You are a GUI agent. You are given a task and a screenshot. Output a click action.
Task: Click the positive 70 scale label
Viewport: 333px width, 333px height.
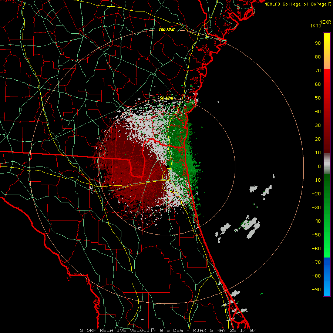(318, 71)
